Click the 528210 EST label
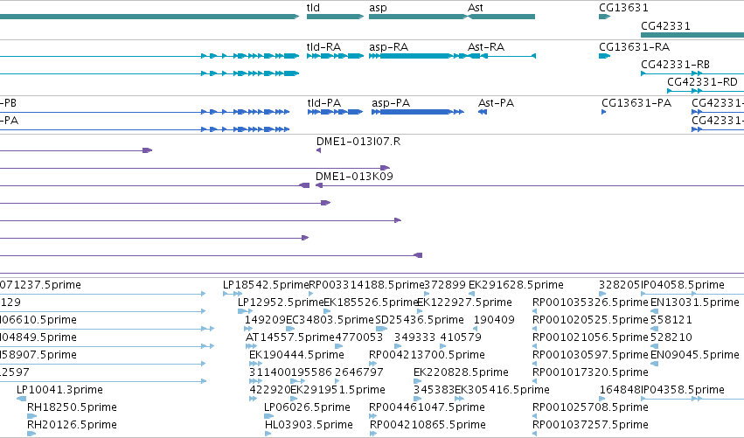 [671, 337]
